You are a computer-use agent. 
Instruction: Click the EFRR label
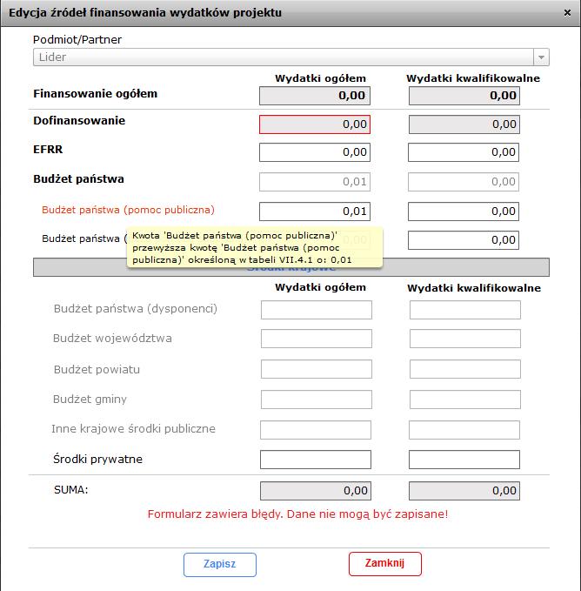[48, 149]
